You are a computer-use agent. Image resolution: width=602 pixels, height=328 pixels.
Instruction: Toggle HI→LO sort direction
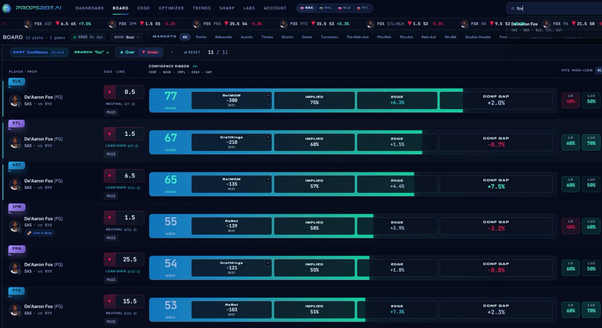coord(57,52)
